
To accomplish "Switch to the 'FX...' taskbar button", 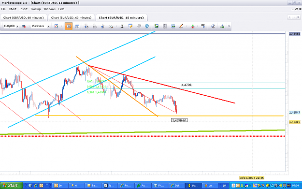I will click(x=159, y=186).
